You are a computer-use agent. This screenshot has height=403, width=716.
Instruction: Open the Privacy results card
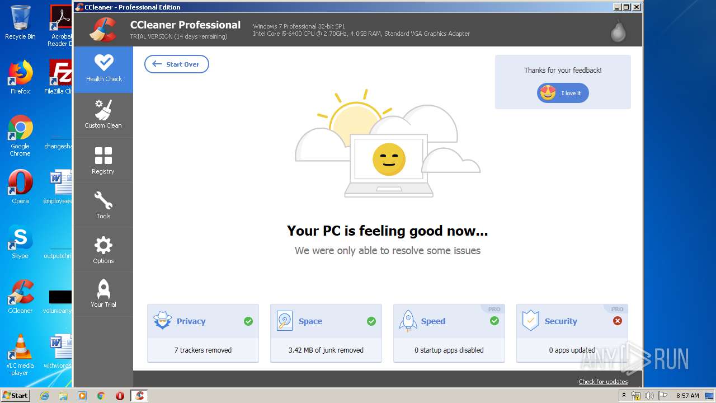tap(203, 333)
